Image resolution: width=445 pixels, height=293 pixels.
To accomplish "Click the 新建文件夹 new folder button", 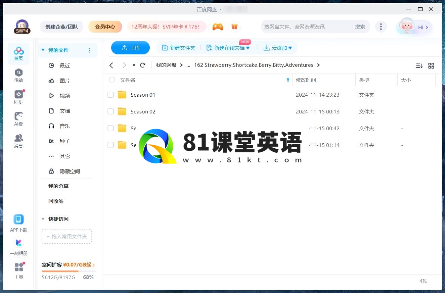I will pyautogui.click(x=179, y=48).
